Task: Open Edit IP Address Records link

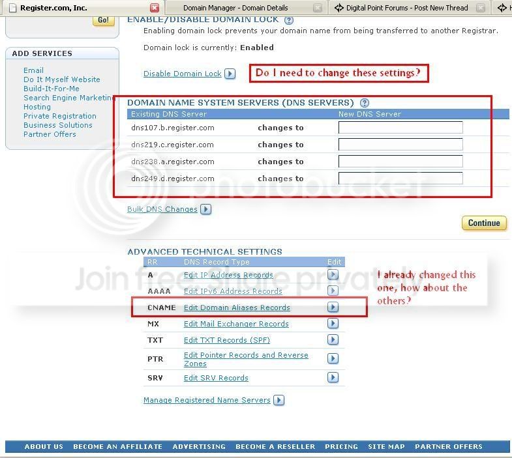Action: click(x=228, y=275)
